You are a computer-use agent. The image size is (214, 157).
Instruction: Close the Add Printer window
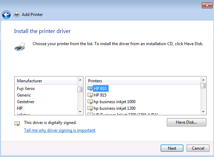(207, 6)
